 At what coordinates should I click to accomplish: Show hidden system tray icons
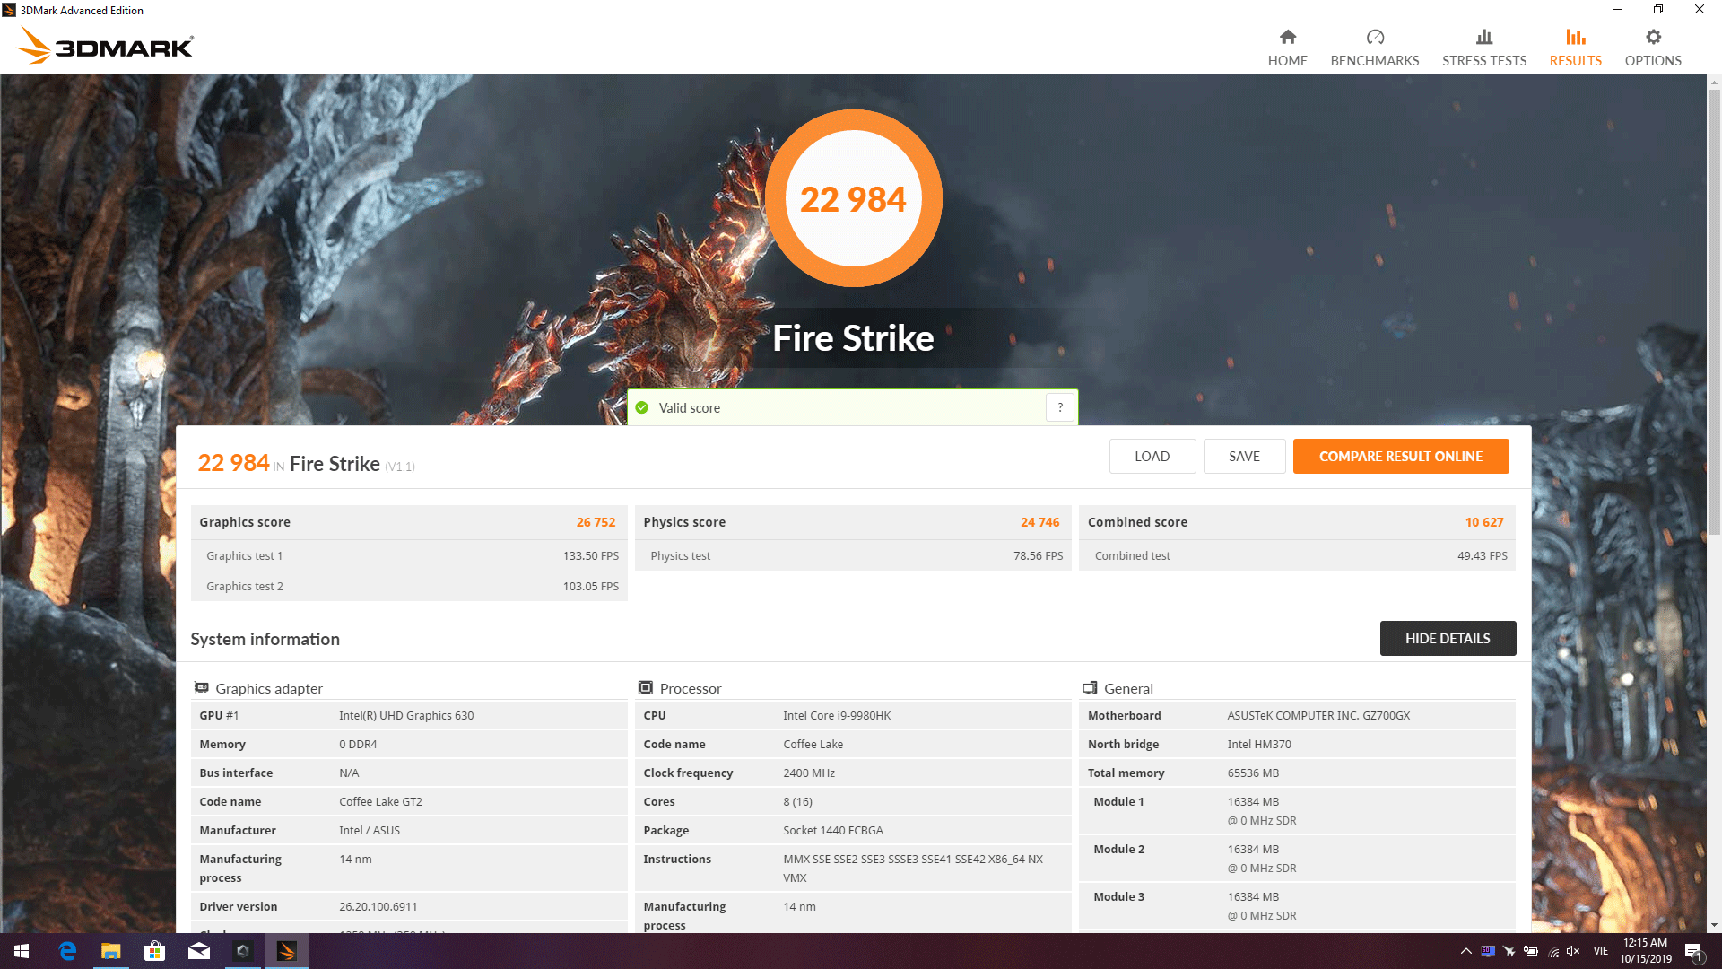(1465, 951)
